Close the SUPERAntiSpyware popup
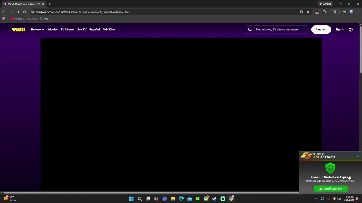 click(x=357, y=156)
